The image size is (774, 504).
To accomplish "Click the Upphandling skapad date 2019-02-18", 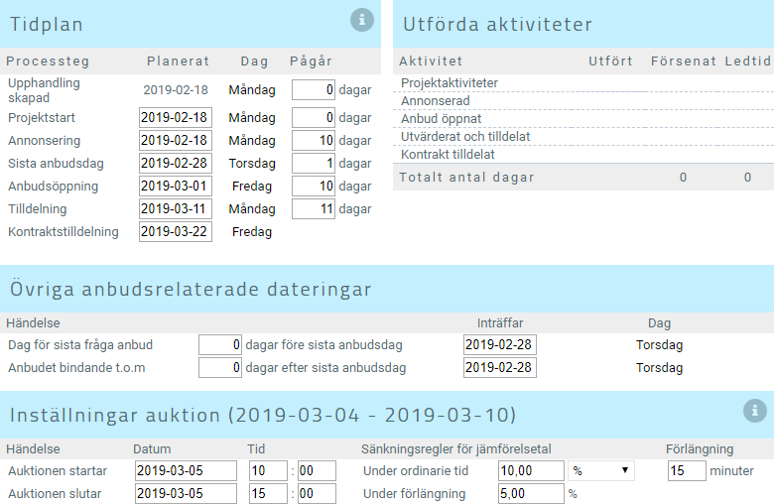I will click(x=176, y=90).
